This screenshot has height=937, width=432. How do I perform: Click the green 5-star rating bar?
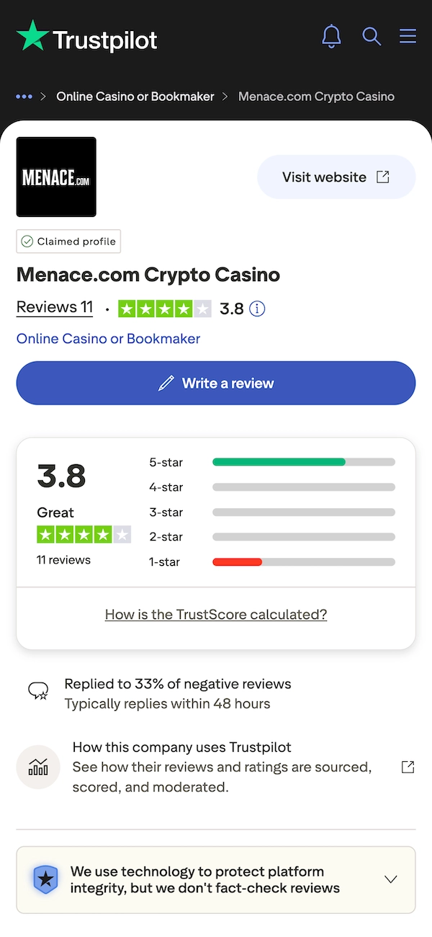[x=277, y=462]
